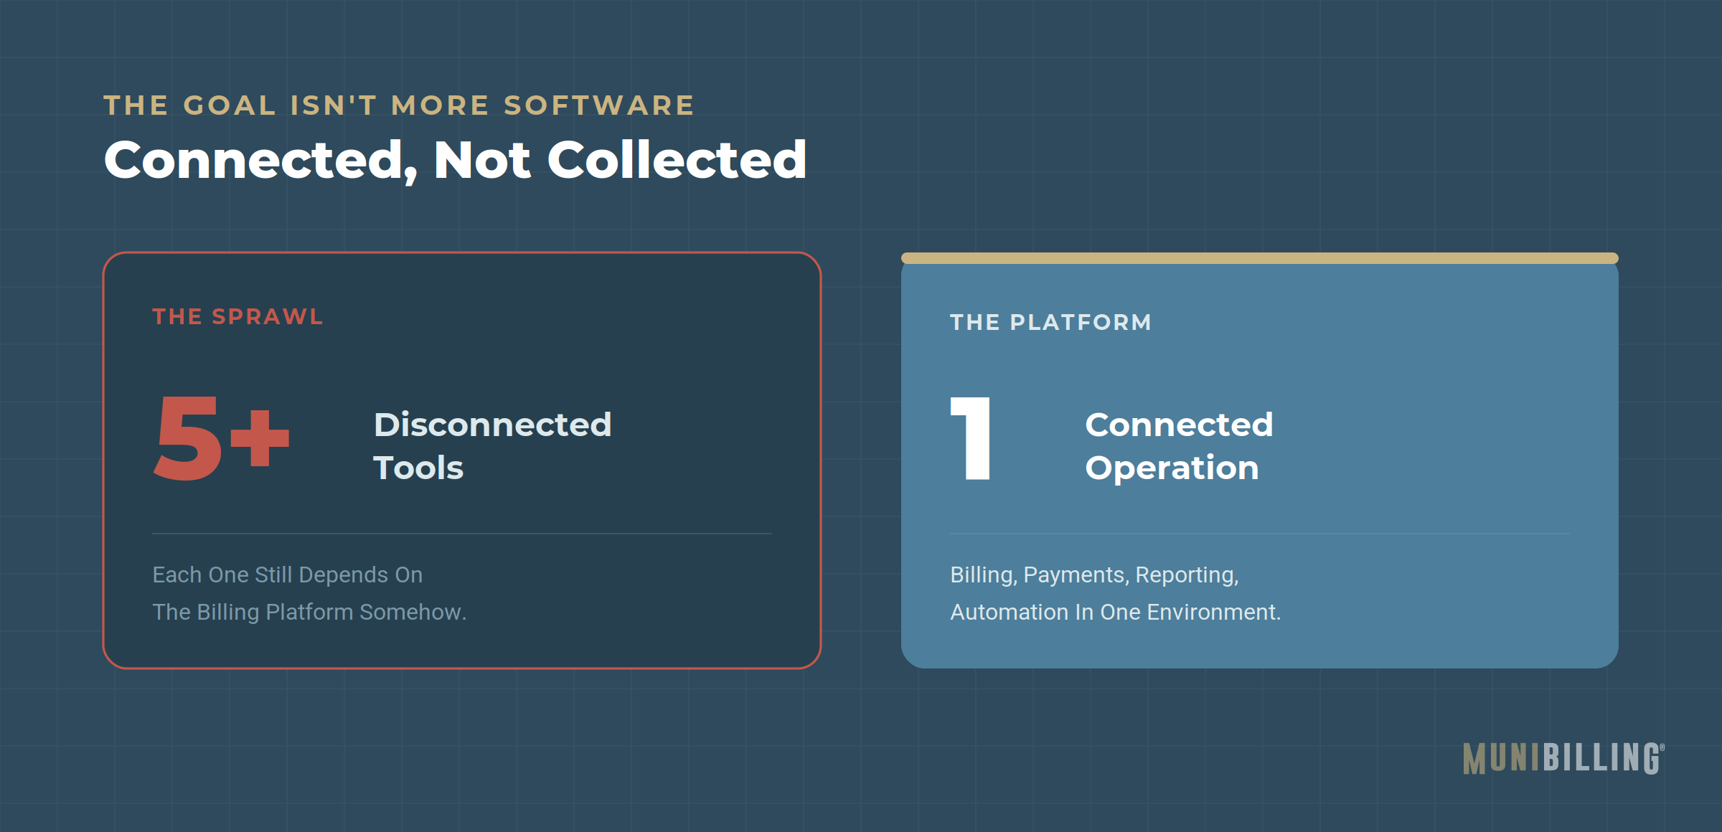Screen dimensions: 1722x832
Task: Click the word 'Operation' in Platform card
Action: 1172,468
